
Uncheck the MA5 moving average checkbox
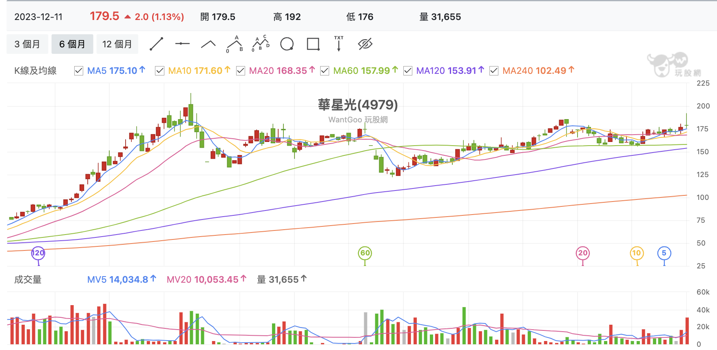coord(79,71)
